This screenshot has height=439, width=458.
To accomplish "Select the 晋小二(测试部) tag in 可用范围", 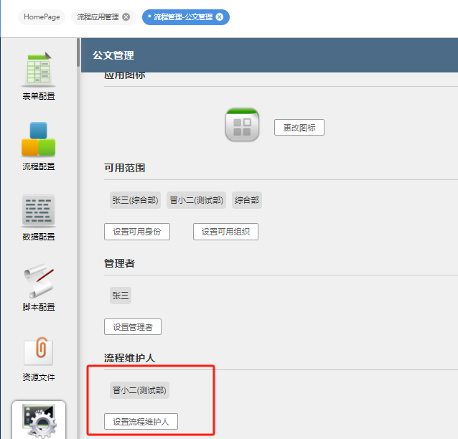I will point(196,200).
